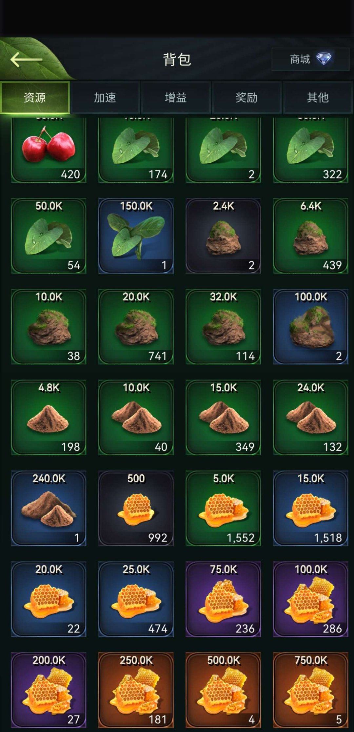Pick the 100.0K blue soil rock item
354x732 pixels.
pos(311,327)
